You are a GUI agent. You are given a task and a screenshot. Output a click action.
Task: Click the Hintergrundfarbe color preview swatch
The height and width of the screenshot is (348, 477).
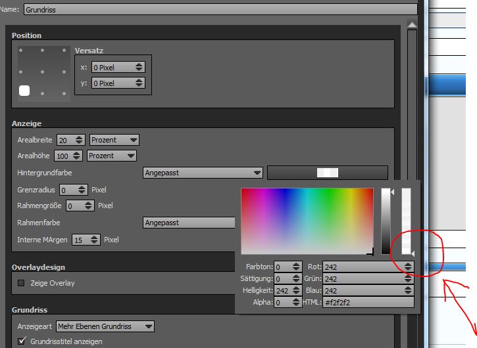point(327,173)
